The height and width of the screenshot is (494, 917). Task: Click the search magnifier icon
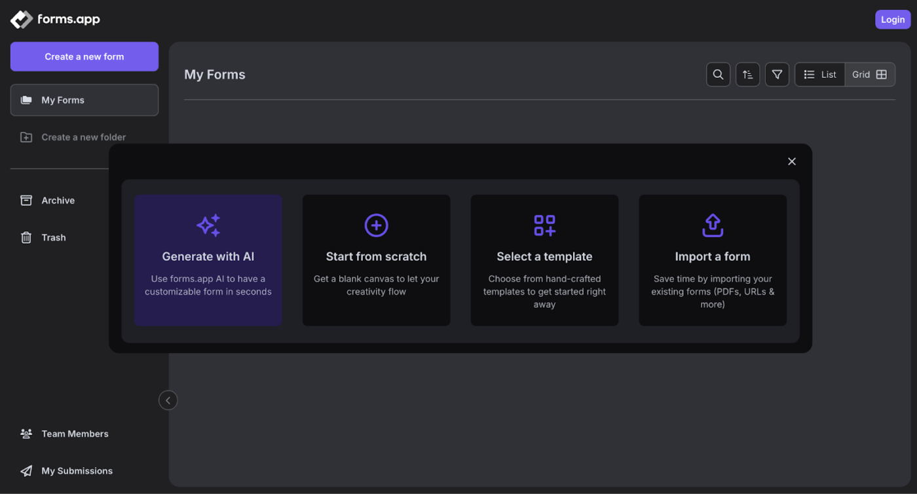click(718, 75)
